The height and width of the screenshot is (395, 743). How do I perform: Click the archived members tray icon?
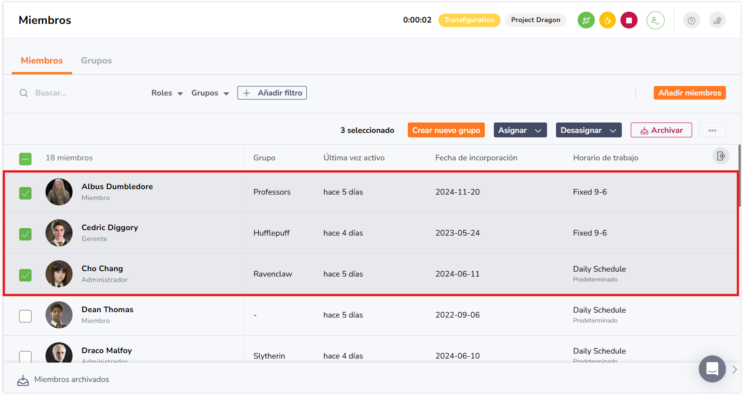[x=23, y=380]
